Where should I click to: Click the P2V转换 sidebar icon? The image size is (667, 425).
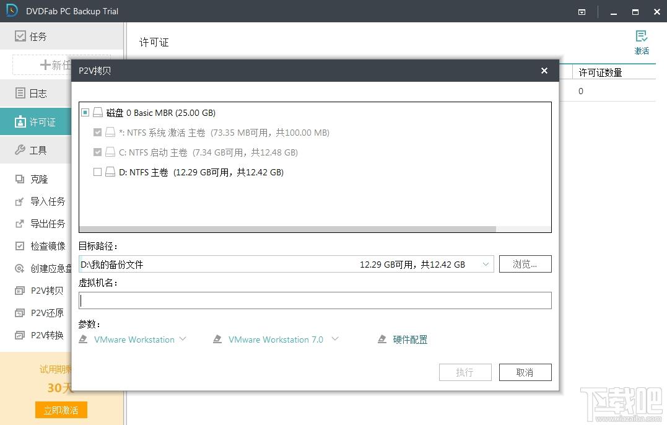pos(20,335)
